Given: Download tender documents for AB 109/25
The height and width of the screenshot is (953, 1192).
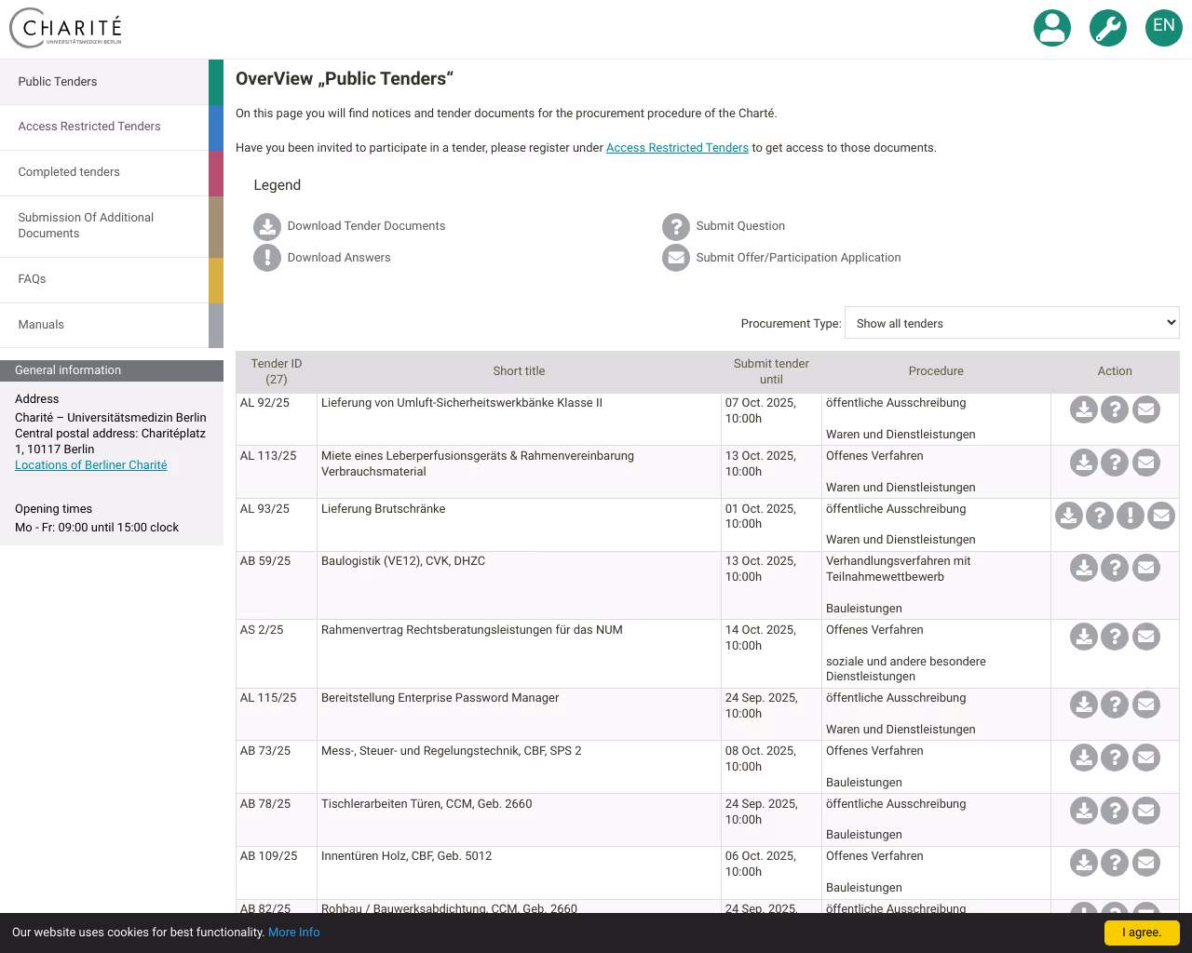Looking at the screenshot, I should pos(1084,863).
